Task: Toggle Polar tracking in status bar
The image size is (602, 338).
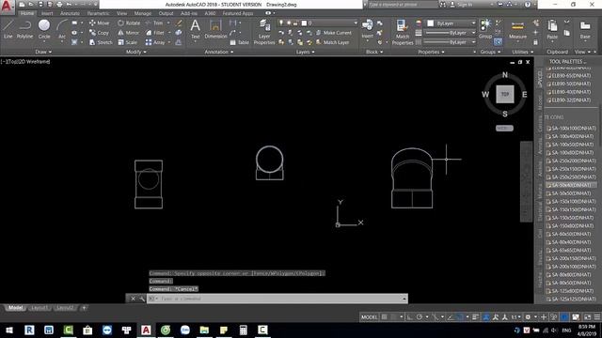Action: (x=420, y=317)
